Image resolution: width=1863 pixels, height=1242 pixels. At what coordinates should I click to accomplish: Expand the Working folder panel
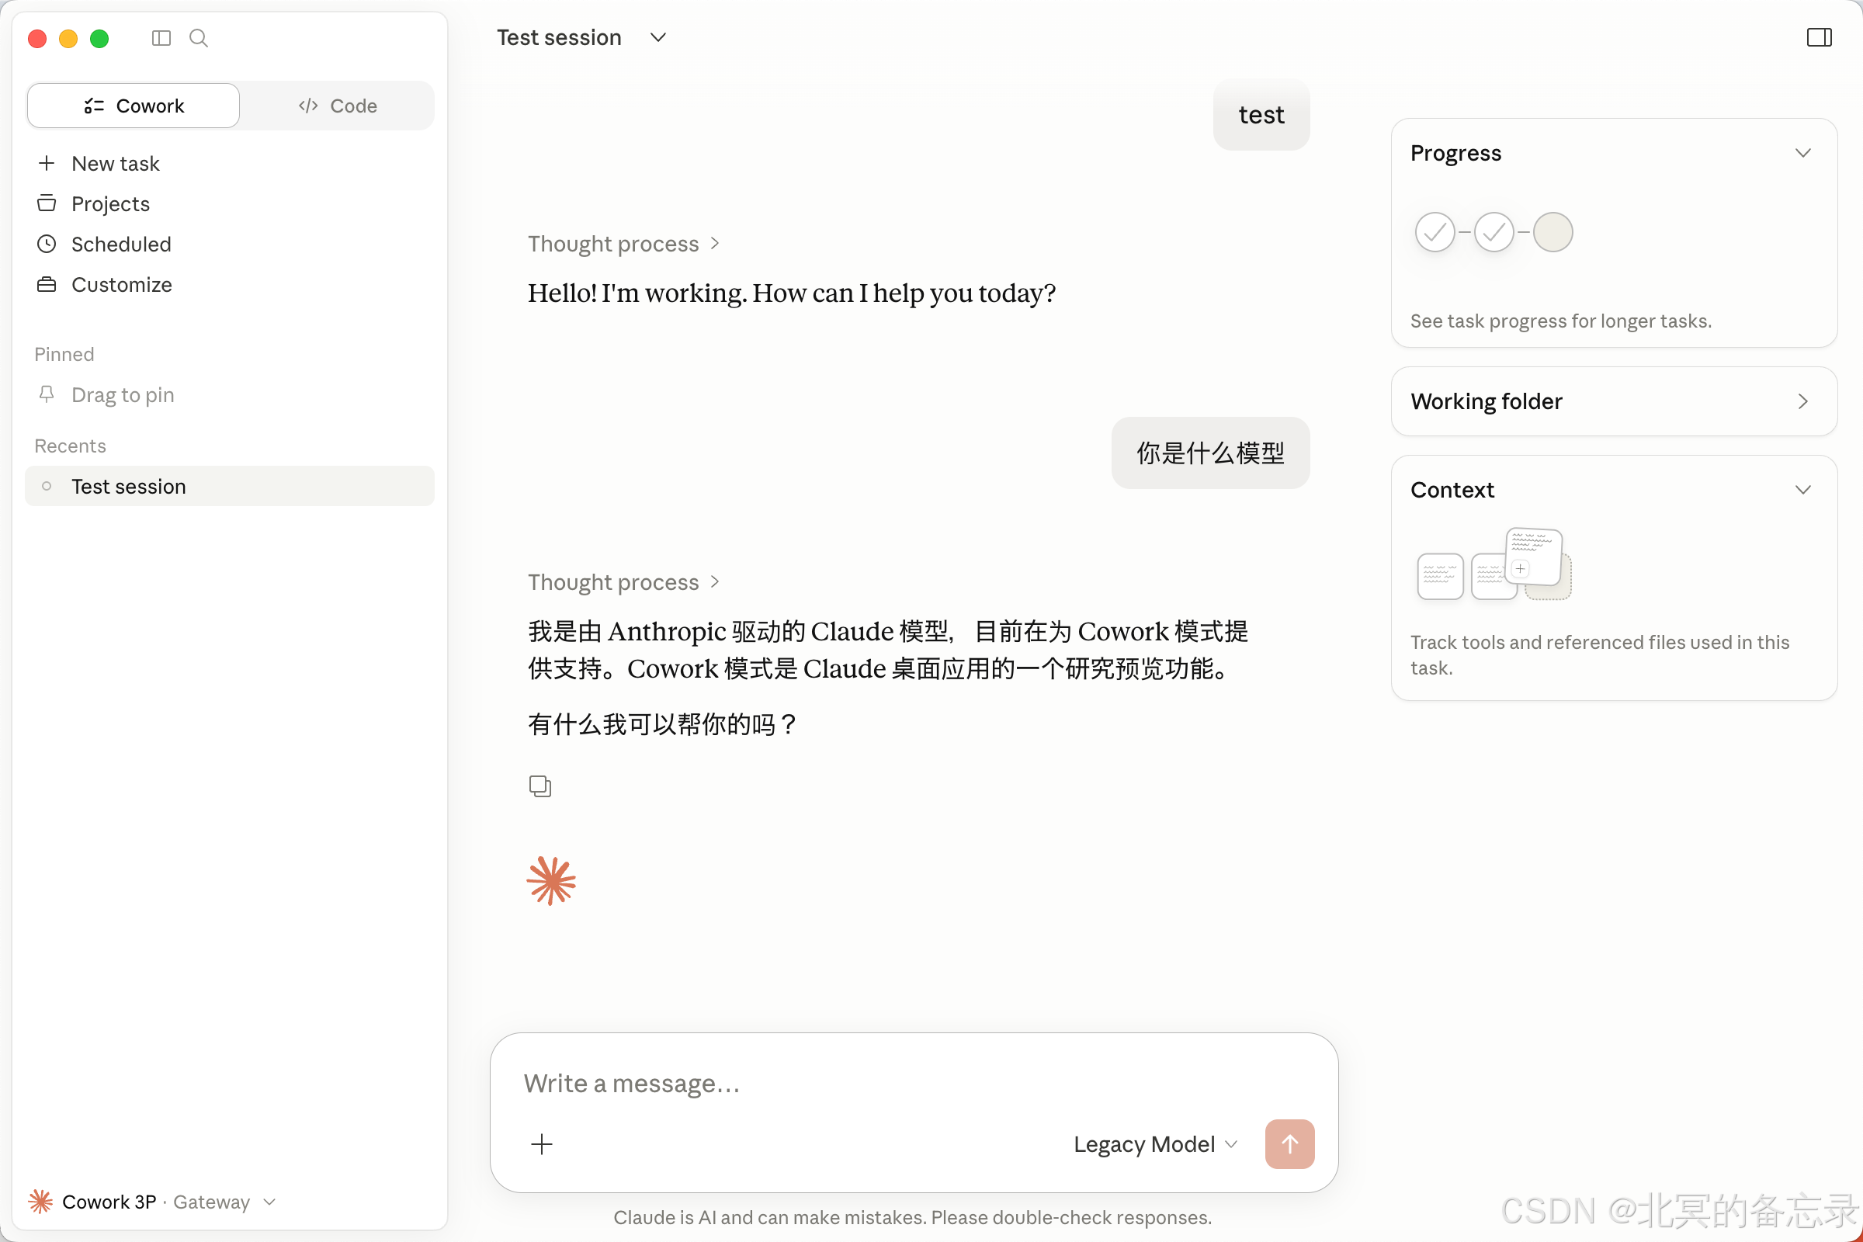pyautogui.click(x=1614, y=401)
